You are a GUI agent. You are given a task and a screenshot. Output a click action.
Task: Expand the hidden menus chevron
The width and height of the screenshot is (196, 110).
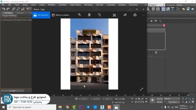146,5
